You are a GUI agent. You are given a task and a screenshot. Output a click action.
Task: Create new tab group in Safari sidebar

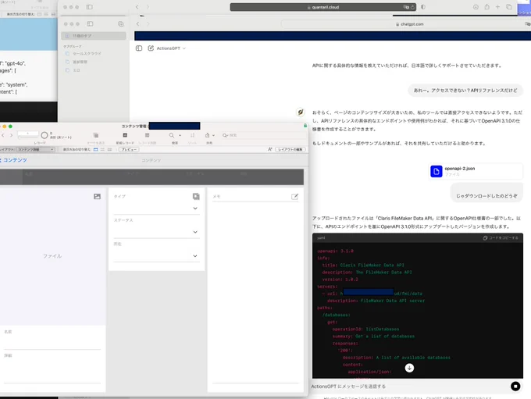121,24
